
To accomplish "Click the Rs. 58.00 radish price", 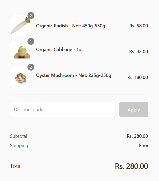I will point(138,26).
